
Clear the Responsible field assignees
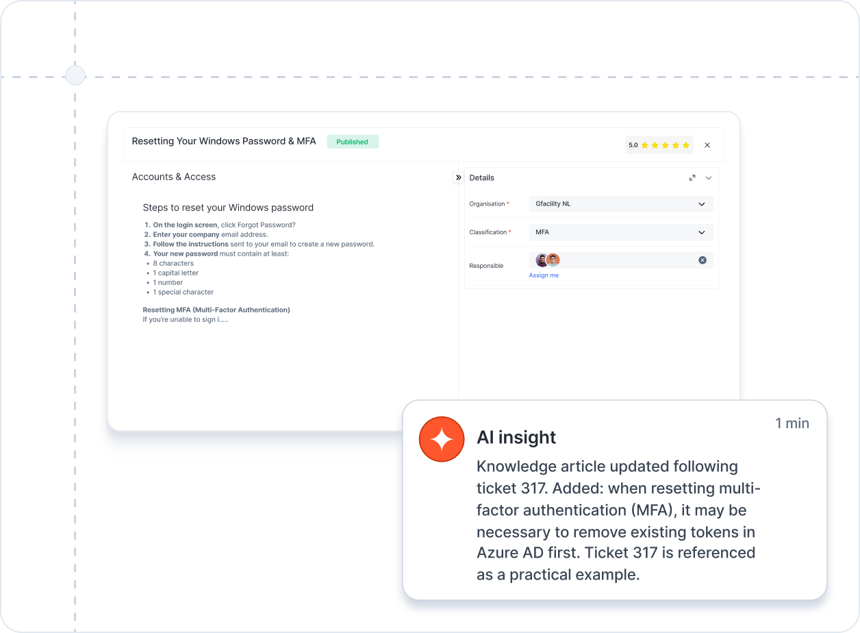pyautogui.click(x=702, y=260)
